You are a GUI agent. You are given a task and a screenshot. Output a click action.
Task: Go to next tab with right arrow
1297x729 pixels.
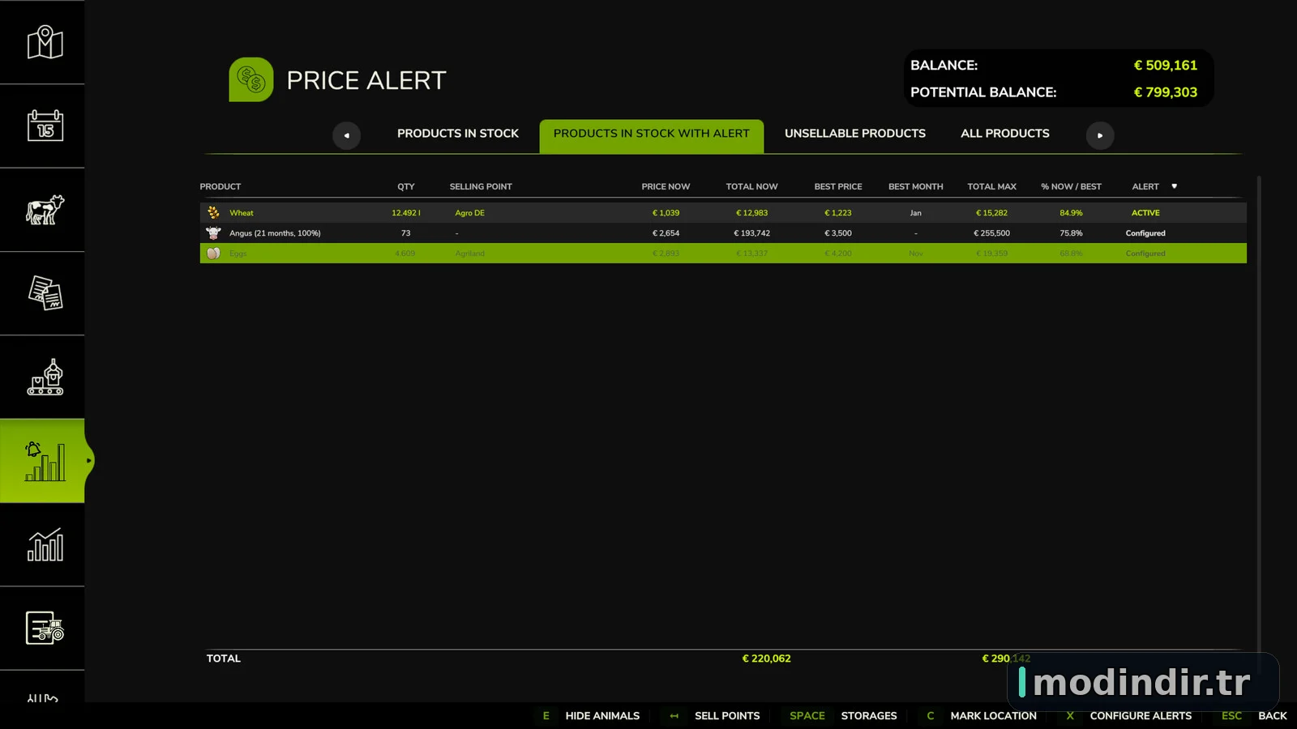(1100, 135)
